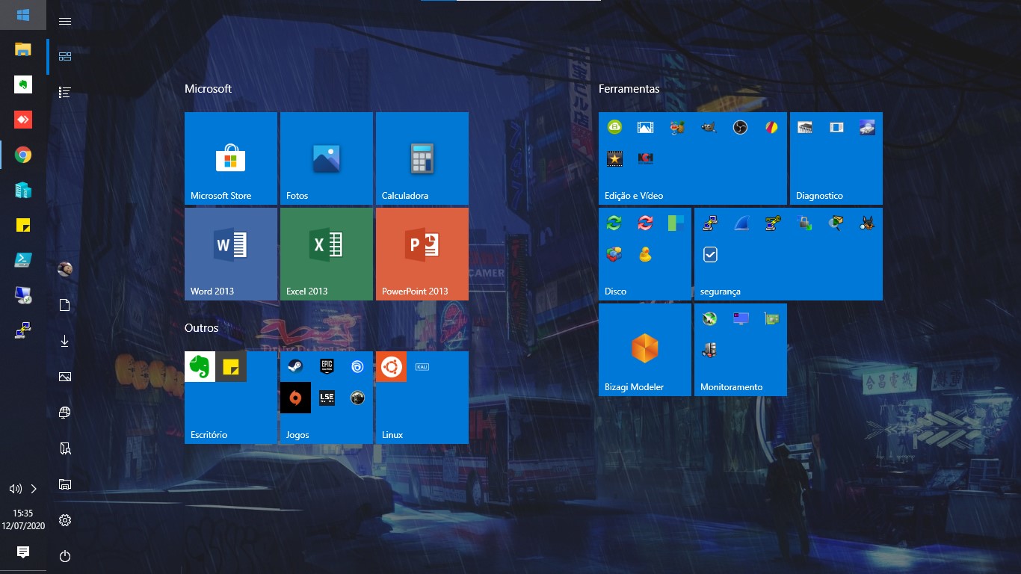Launch the Calculadora app tile

[422, 158]
